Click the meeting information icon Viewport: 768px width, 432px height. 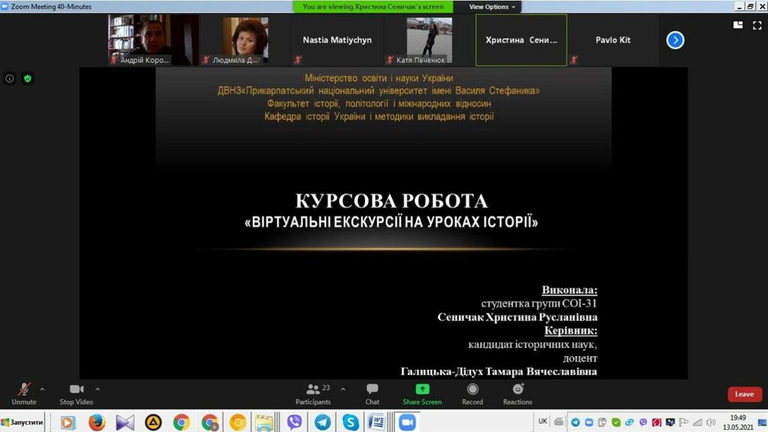click(10, 78)
